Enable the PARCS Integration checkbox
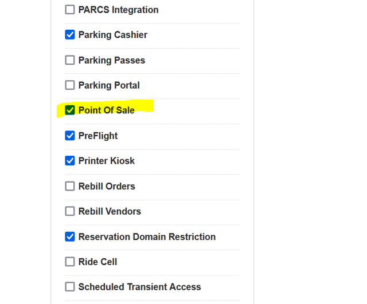The image size is (367, 304). [x=70, y=10]
